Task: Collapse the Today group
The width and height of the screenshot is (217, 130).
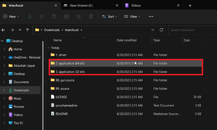Action: 49,48
